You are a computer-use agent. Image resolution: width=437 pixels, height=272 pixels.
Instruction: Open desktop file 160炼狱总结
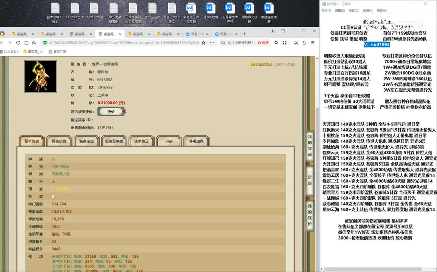[x=94, y=11]
